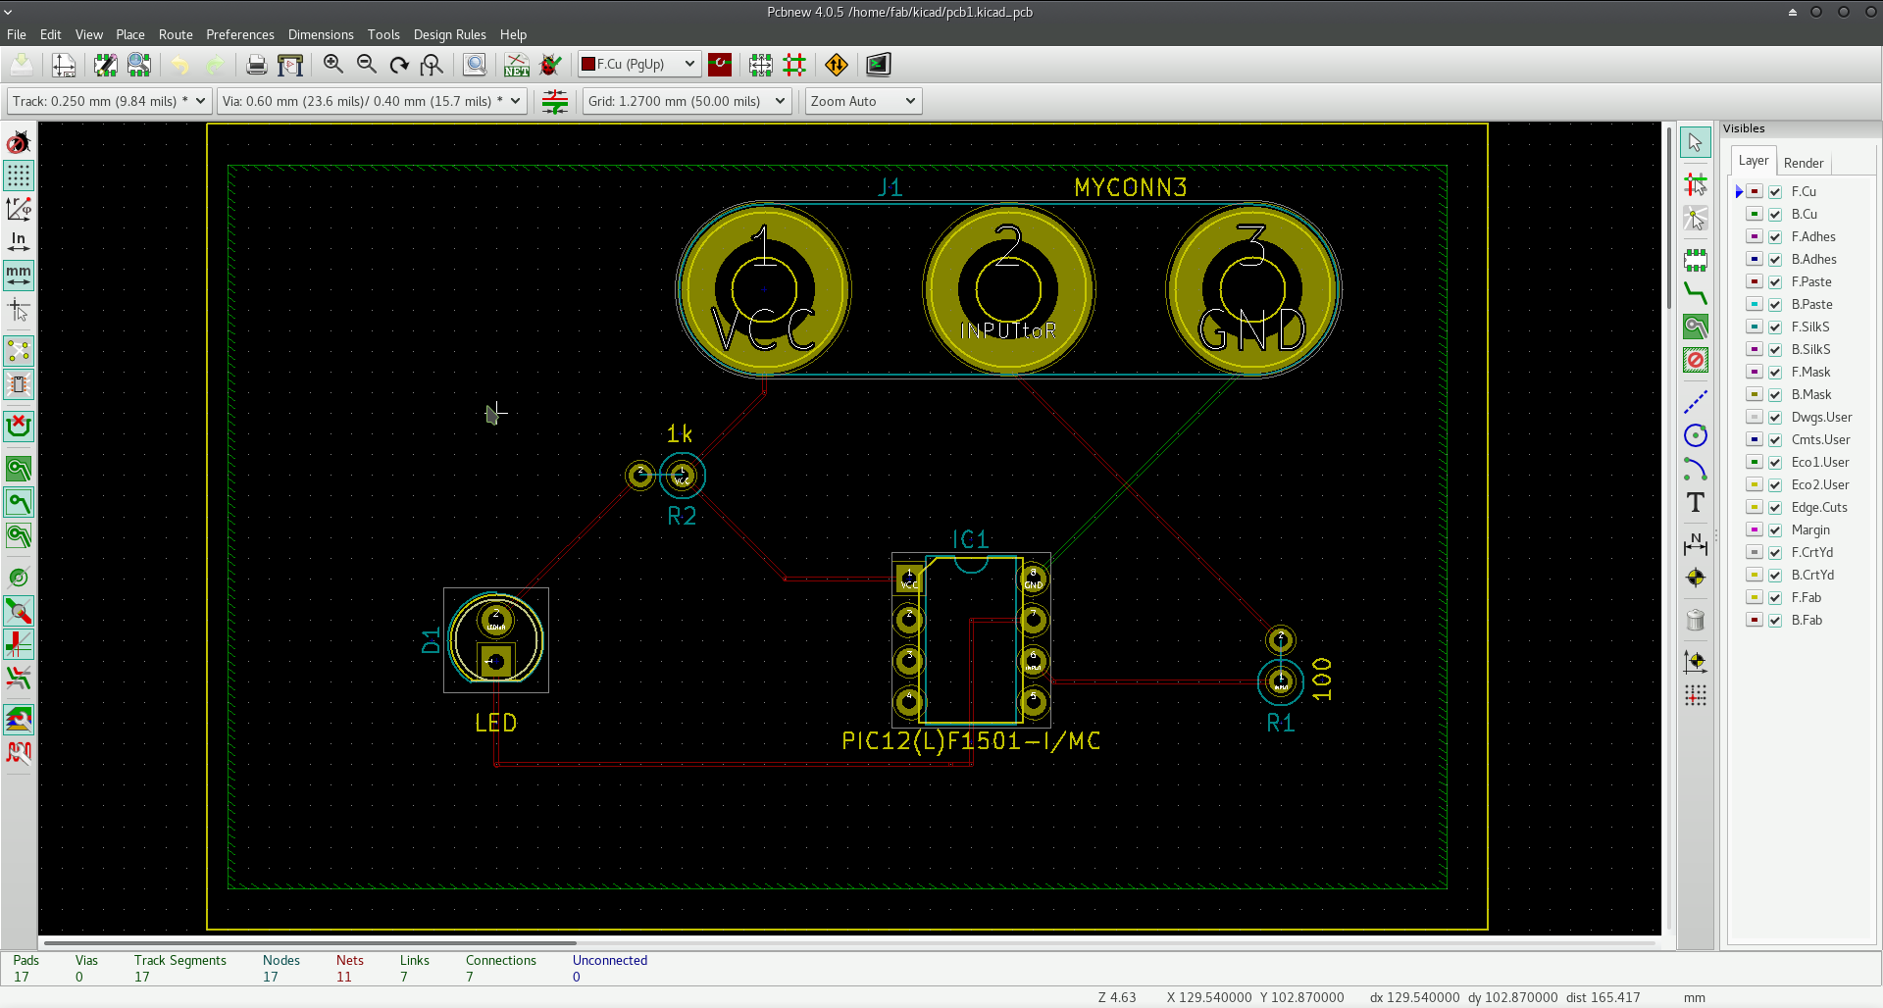The width and height of the screenshot is (1883, 1008).
Task: Open the Zoom Auto dropdown
Action: 863,101
